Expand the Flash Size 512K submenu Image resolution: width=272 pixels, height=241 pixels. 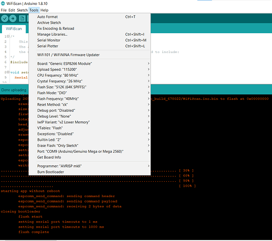click(x=94, y=87)
